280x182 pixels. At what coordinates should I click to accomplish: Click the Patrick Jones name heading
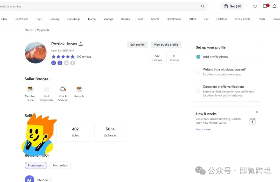[64, 44]
